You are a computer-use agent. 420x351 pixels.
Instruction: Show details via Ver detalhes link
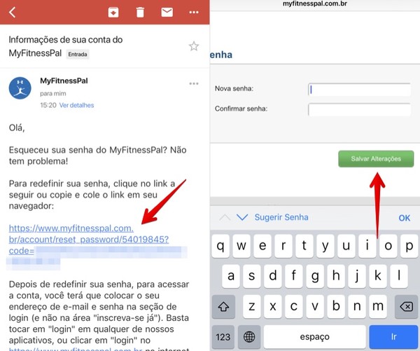76,105
